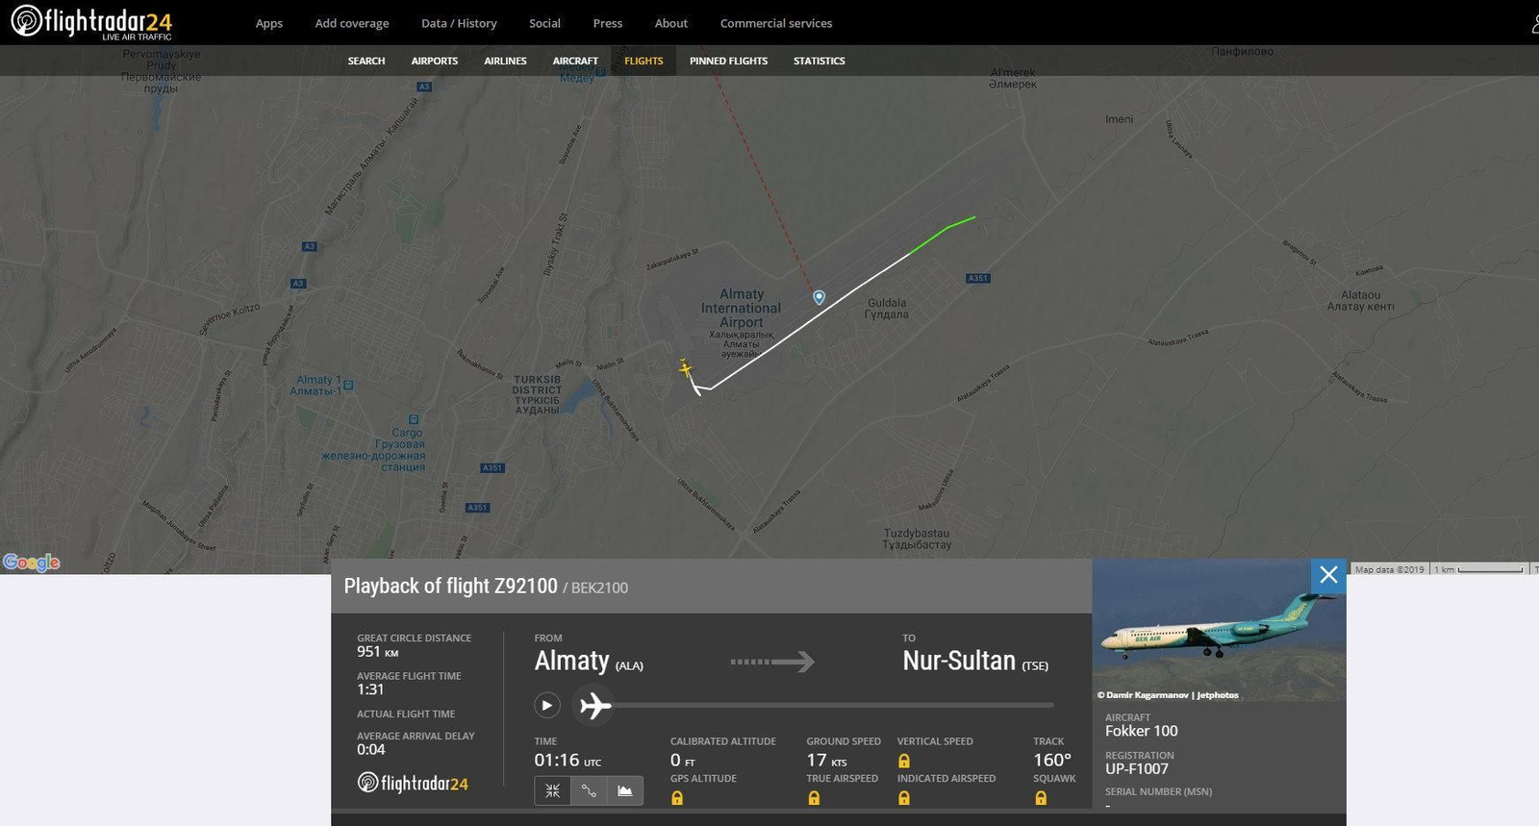Viewport: 1539px width, 826px height.
Task: Toggle the altitude graph button
Action: [x=625, y=790]
